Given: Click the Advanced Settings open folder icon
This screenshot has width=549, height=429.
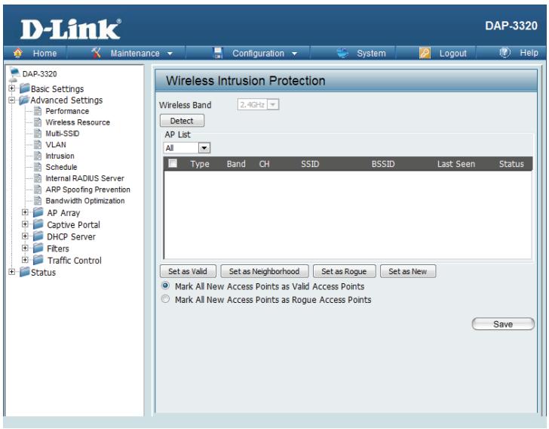Looking at the screenshot, I should click(24, 100).
